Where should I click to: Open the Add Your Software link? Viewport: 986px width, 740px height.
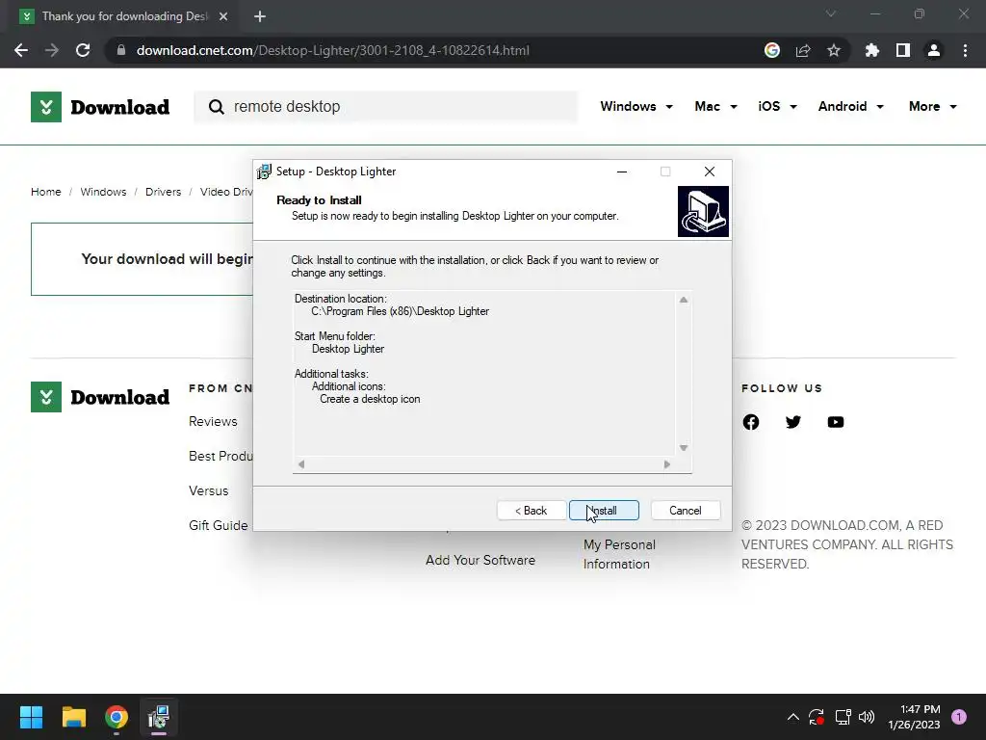click(480, 560)
